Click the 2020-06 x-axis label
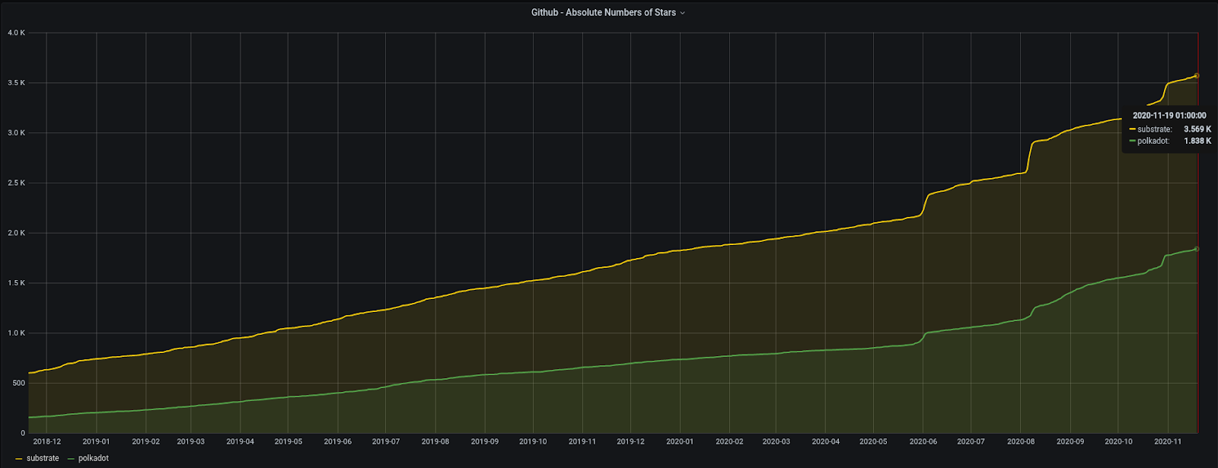The image size is (1218, 468). 923,441
